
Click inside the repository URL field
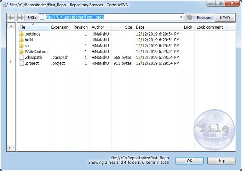tap(111, 17)
